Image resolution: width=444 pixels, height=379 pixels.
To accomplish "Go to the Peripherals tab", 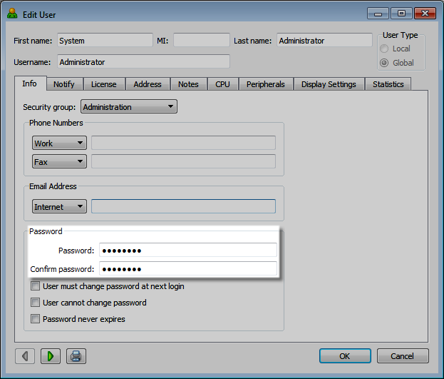I will coord(265,84).
